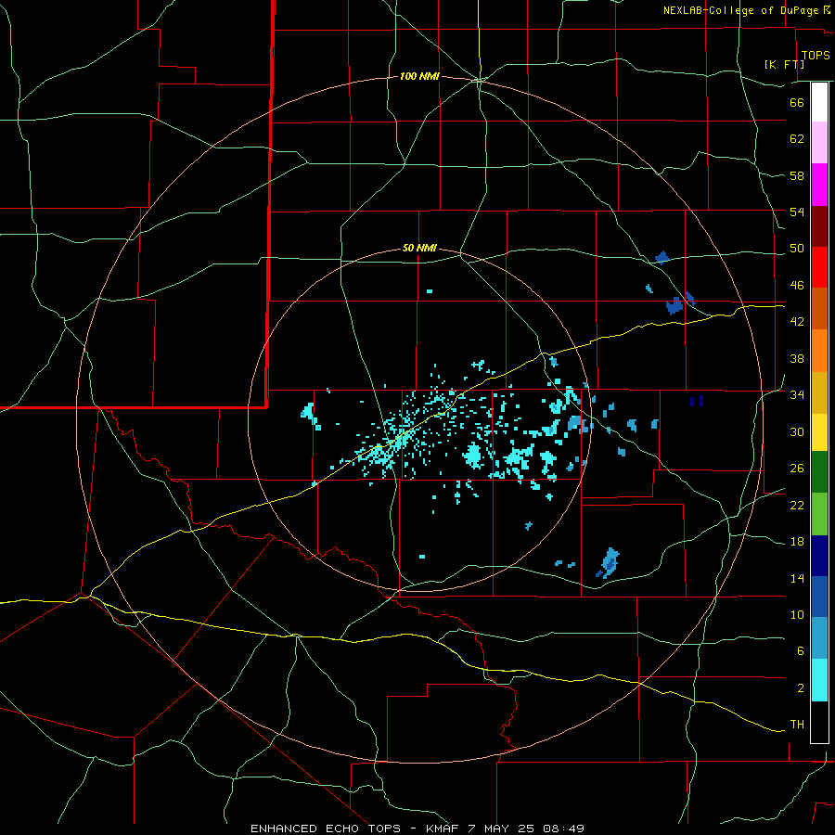This screenshot has height=835, width=835.
Task: Click the '18' legend value
Action: [x=797, y=542]
